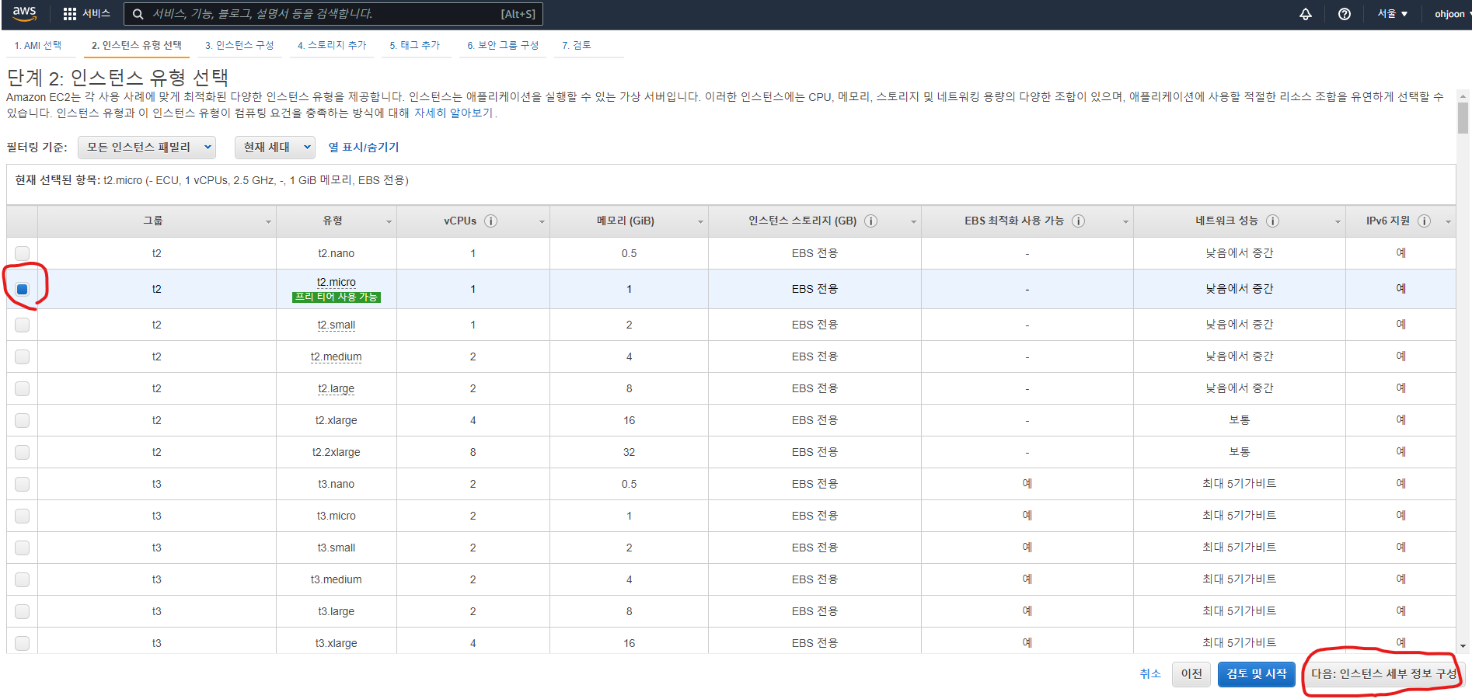1472x699 pixels.
Task: Toggle the t2.micro row checkbox
Action: [x=22, y=289]
